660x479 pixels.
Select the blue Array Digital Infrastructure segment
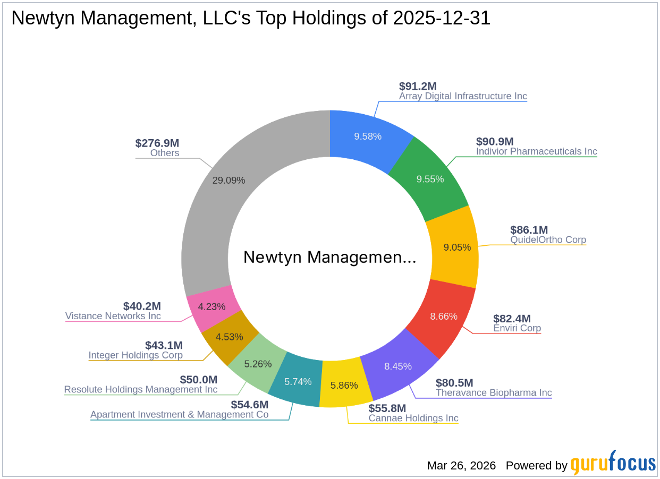[x=368, y=136]
